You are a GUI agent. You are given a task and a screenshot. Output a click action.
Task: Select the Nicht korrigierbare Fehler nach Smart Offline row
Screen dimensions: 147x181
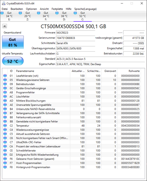click(x=72, y=138)
